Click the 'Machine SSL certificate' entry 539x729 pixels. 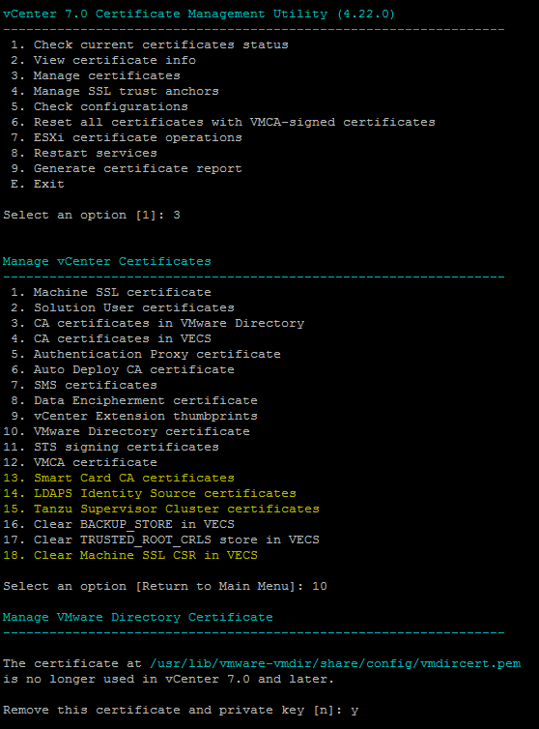point(110,292)
